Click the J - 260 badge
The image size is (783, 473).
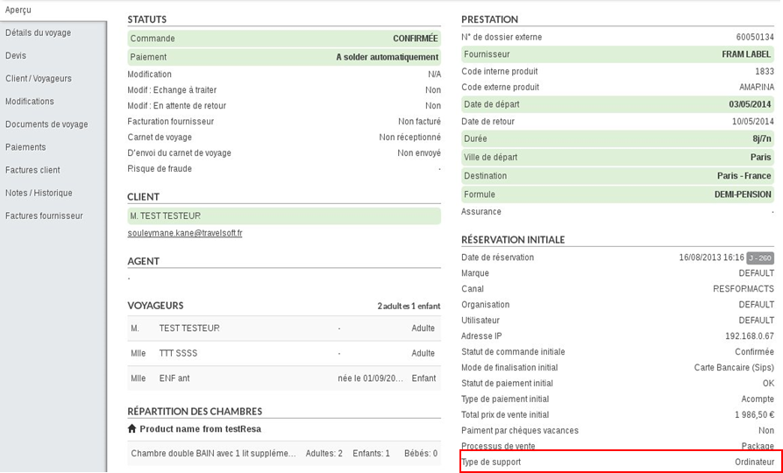point(759,258)
